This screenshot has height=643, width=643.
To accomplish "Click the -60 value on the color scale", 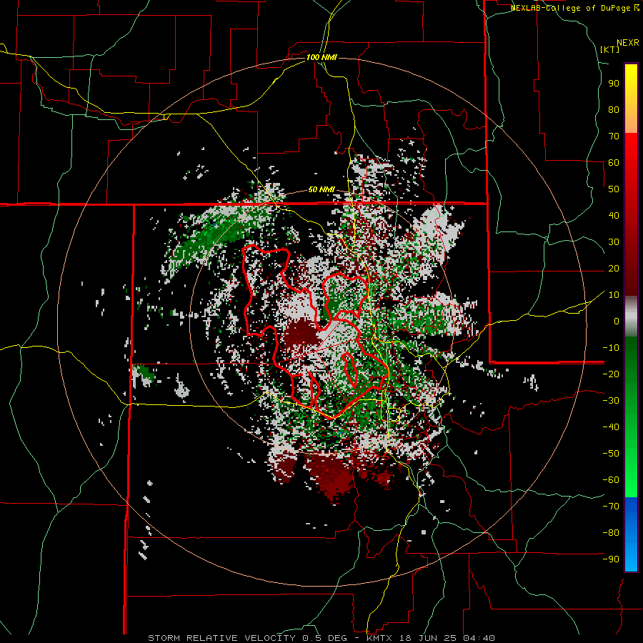I will 611,480.
